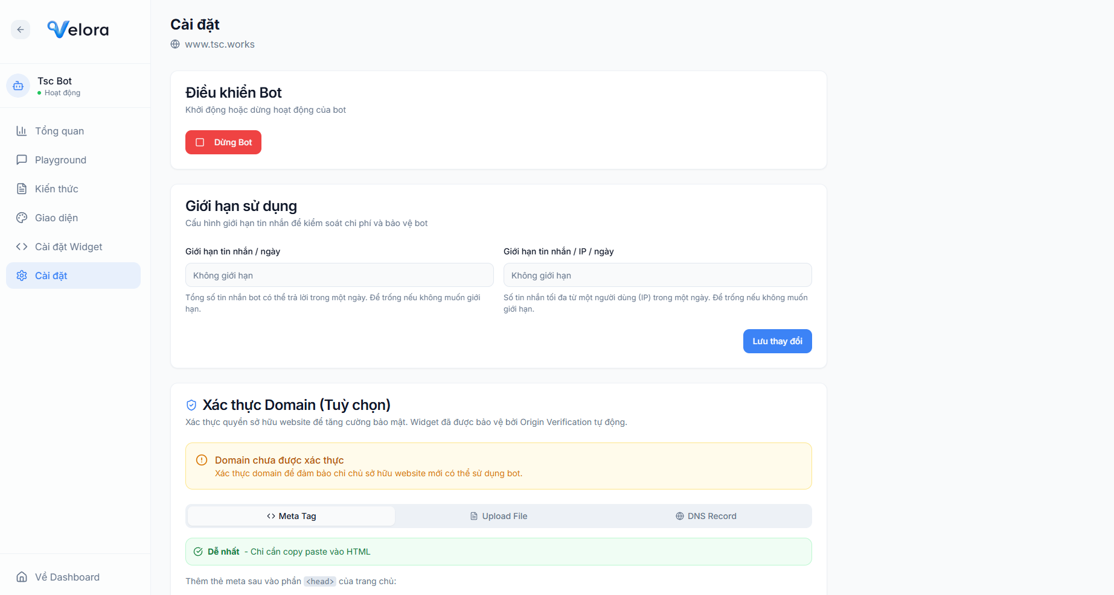The width and height of the screenshot is (1114, 595).
Task: Focus the Giới hạn tin nhắn / IP / ngày field
Action: pos(657,275)
